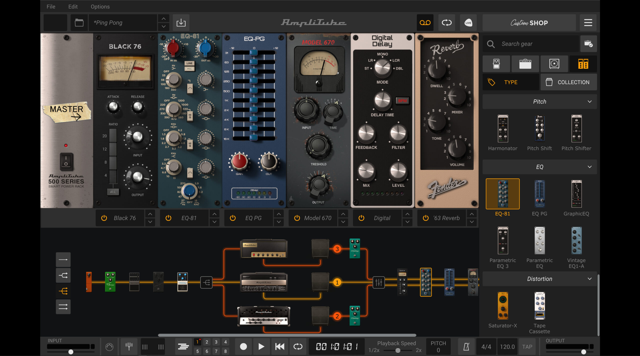
Task: Open the looper icon in top bar
Action: coord(447,23)
